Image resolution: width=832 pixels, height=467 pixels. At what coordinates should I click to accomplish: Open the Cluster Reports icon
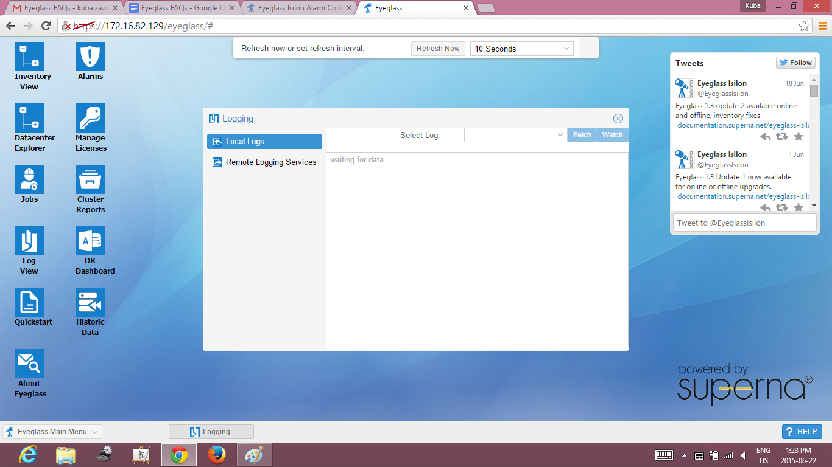tap(90, 179)
